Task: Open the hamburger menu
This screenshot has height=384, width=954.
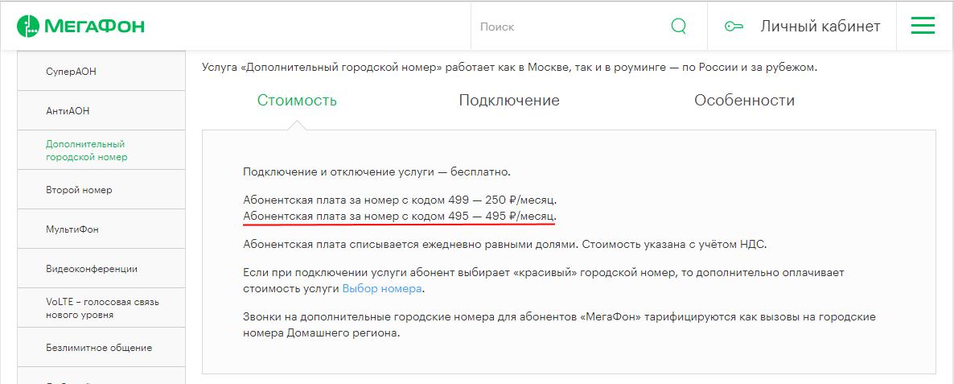Action: coord(923,26)
